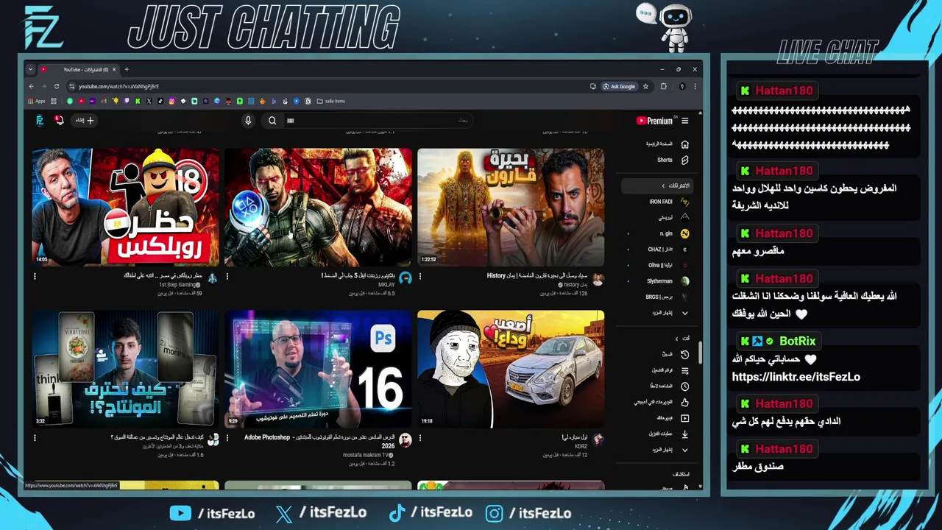This screenshot has height=530, width=942.
Task: Click the YouTube search magnifier icon
Action: 272,121
